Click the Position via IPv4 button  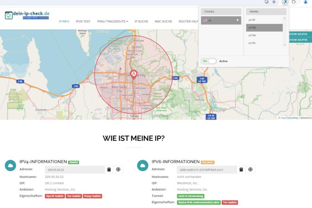point(300,34)
